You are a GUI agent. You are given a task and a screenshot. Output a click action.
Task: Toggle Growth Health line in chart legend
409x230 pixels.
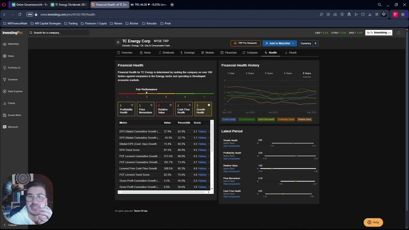click(x=229, y=119)
